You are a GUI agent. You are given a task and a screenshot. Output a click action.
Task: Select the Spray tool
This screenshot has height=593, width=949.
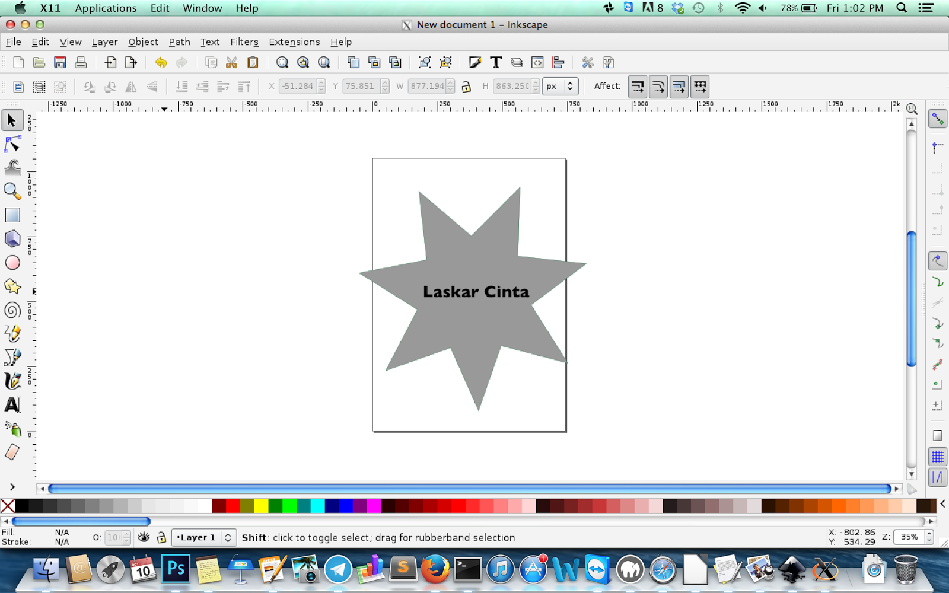pyautogui.click(x=12, y=428)
